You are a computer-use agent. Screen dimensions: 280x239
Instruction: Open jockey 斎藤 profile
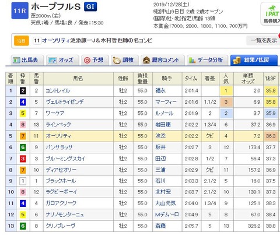click(160, 226)
